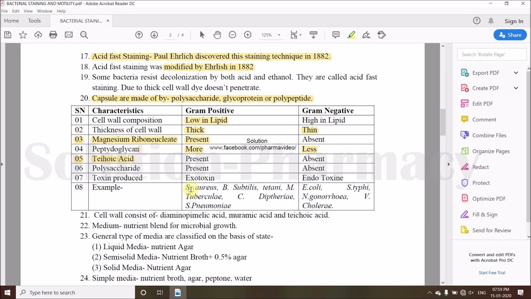The height and width of the screenshot is (299, 531).
Task: Click the zoom out minus icon
Action: click(232, 35)
